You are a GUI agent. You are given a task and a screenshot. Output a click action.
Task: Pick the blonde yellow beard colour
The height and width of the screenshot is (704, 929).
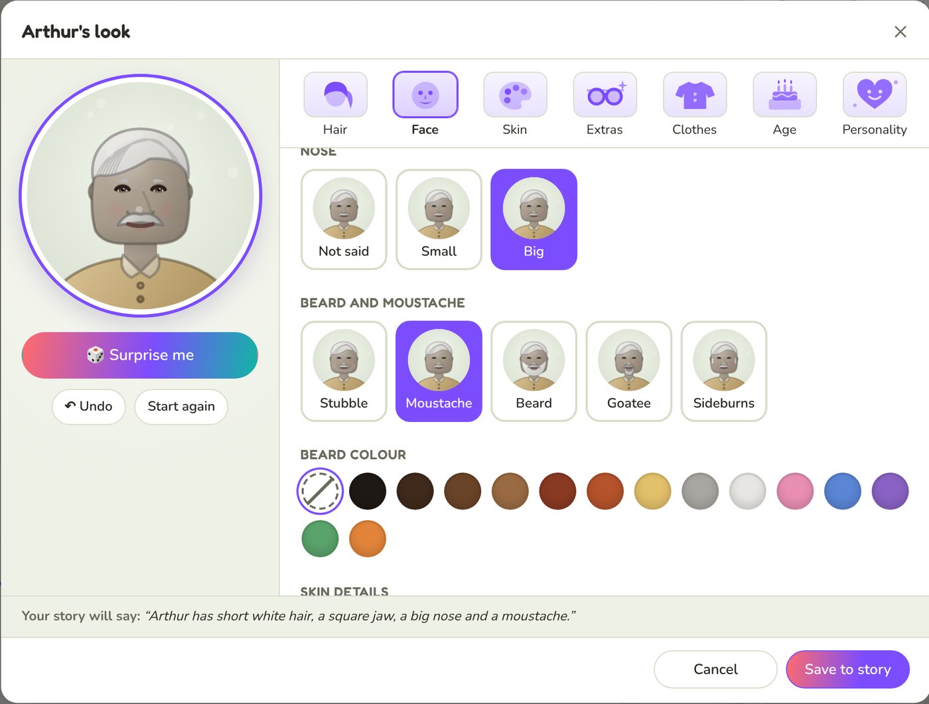tap(652, 491)
